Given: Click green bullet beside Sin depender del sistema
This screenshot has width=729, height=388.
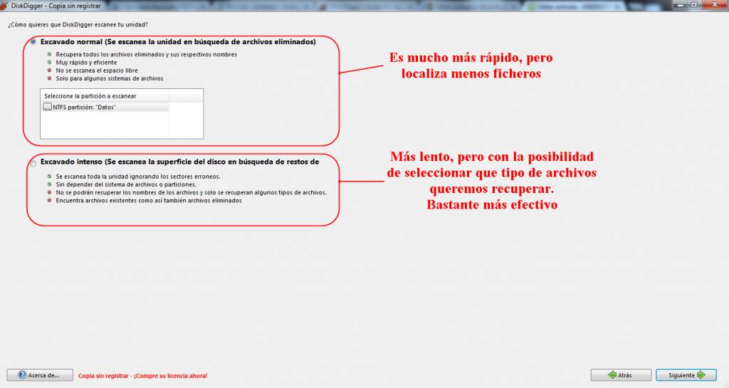Looking at the screenshot, I should (x=49, y=184).
